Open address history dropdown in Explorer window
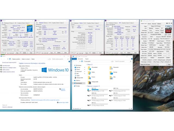 (x=111, y=61)
